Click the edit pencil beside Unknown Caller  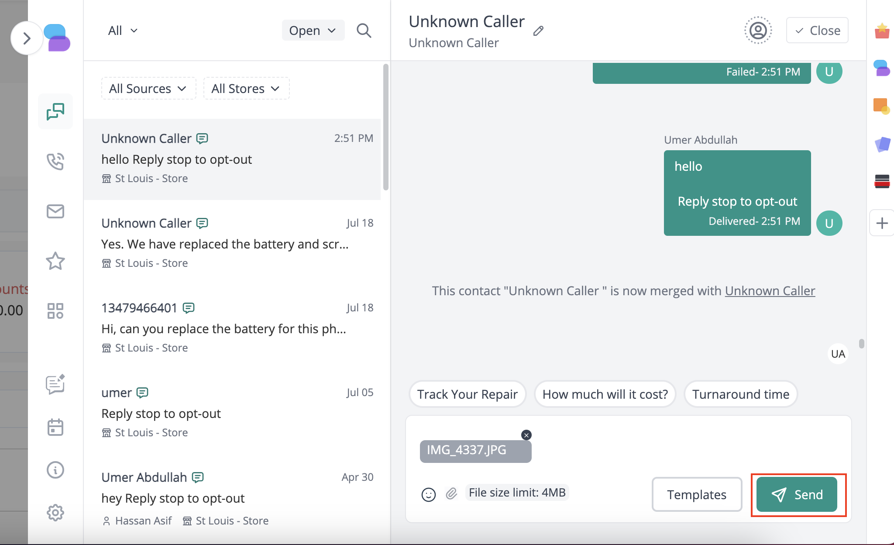[538, 31]
